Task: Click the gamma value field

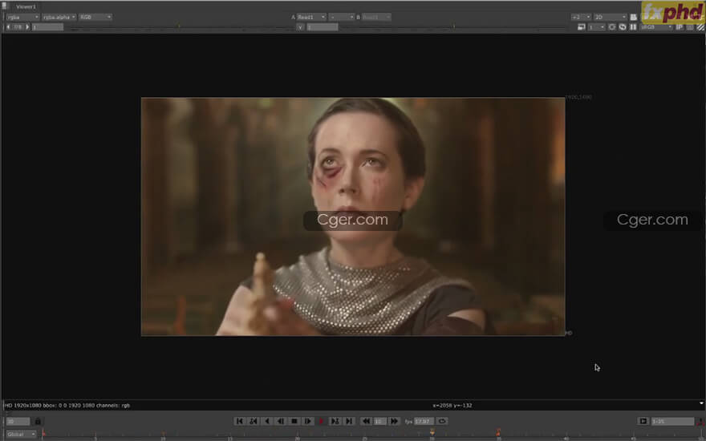Action: coord(322,27)
